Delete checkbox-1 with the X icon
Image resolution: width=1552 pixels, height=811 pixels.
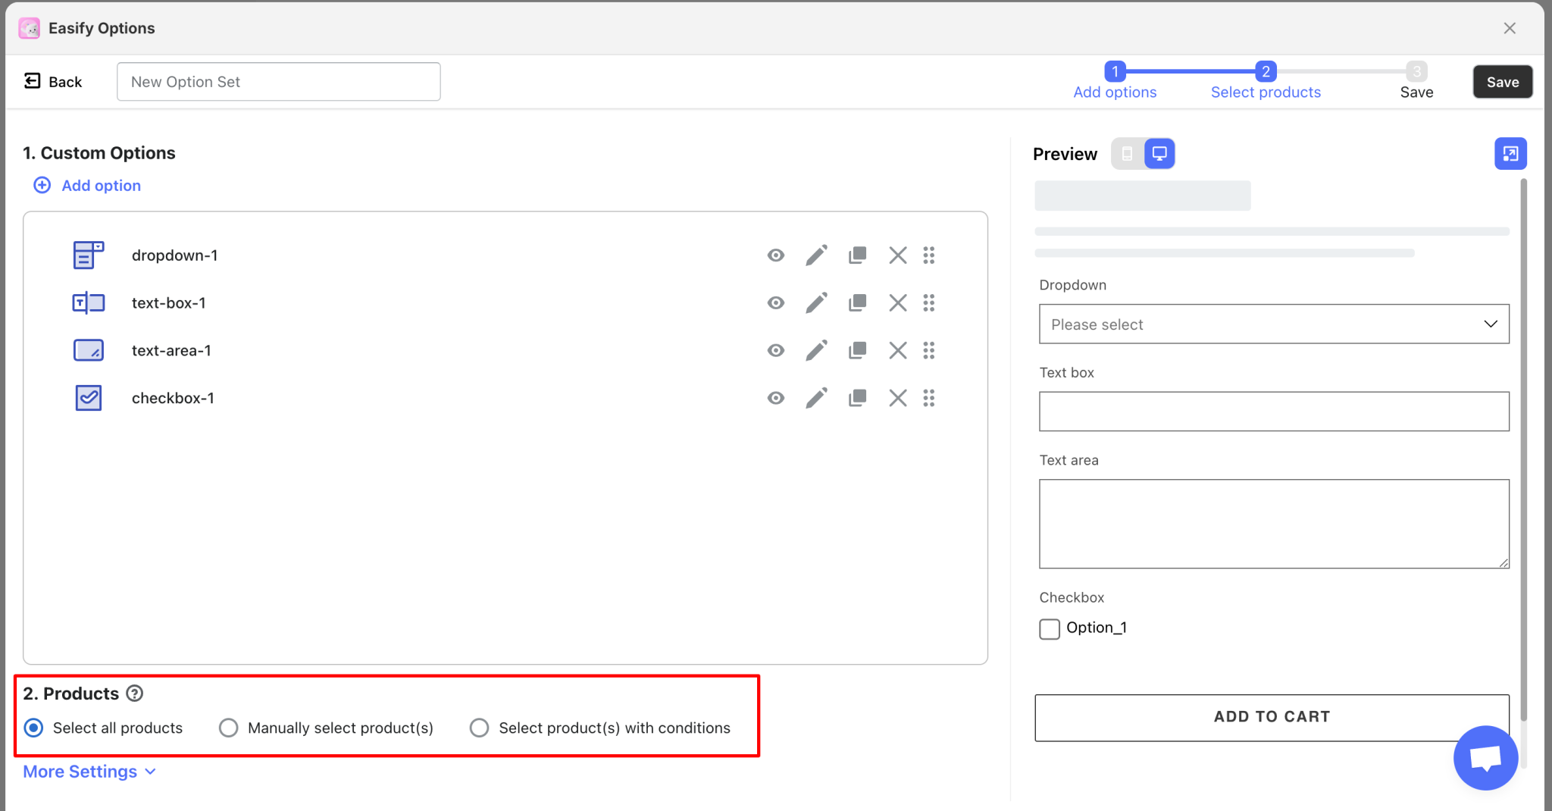coord(897,398)
